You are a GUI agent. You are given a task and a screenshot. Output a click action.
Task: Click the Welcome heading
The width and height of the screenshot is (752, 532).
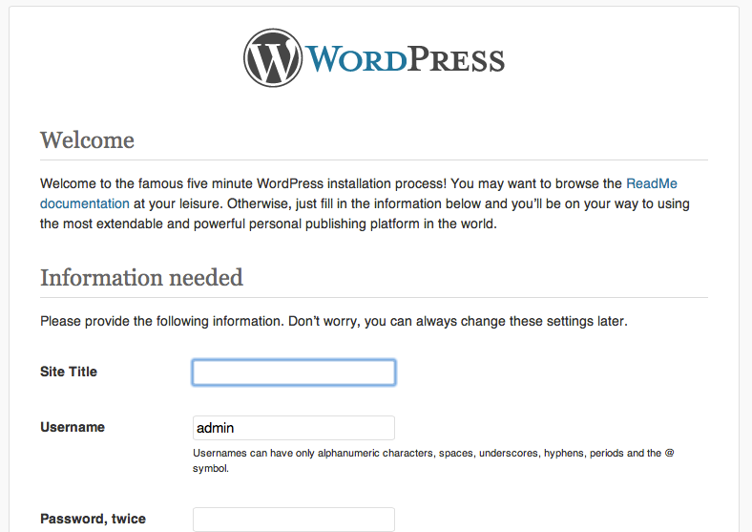87,140
